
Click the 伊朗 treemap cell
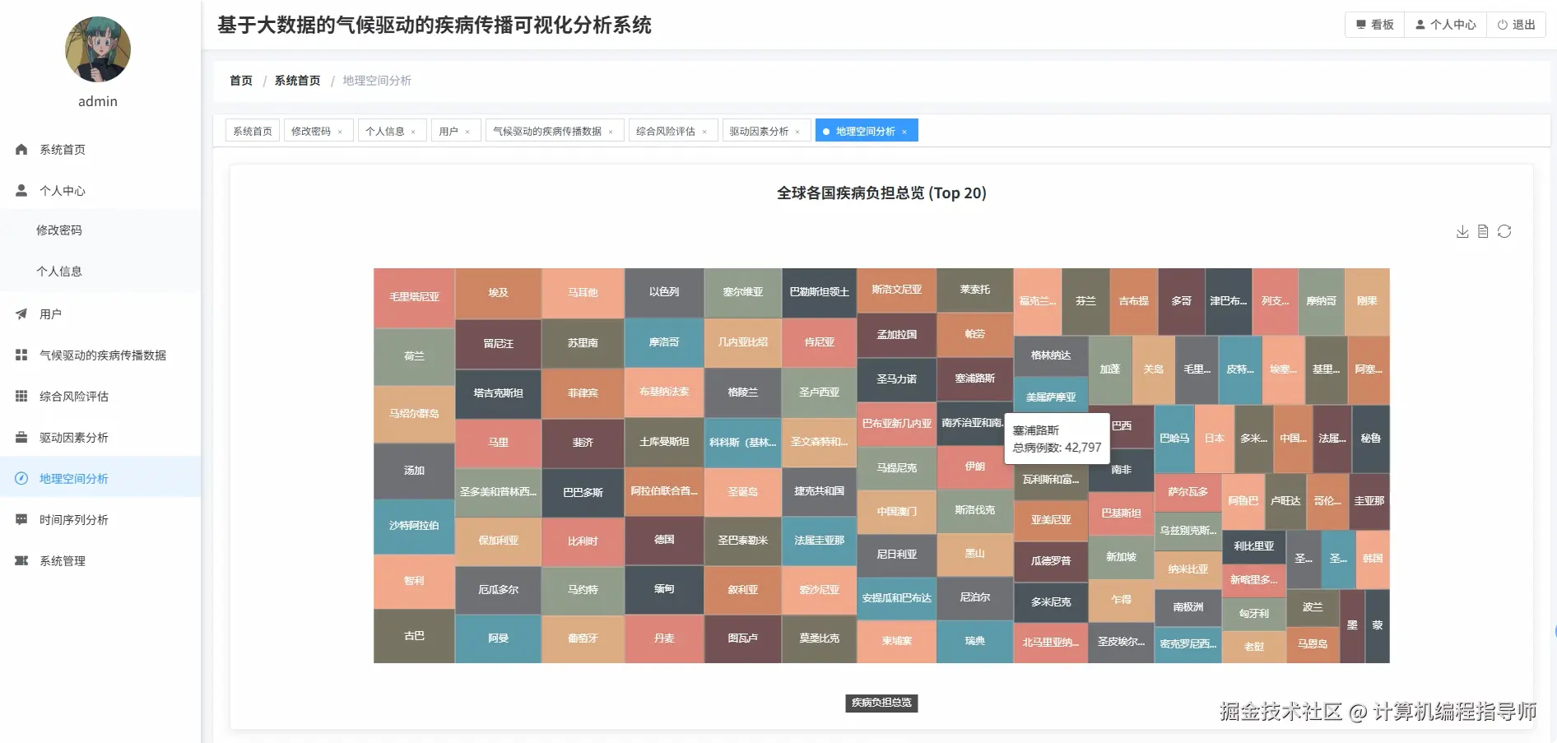(x=974, y=467)
